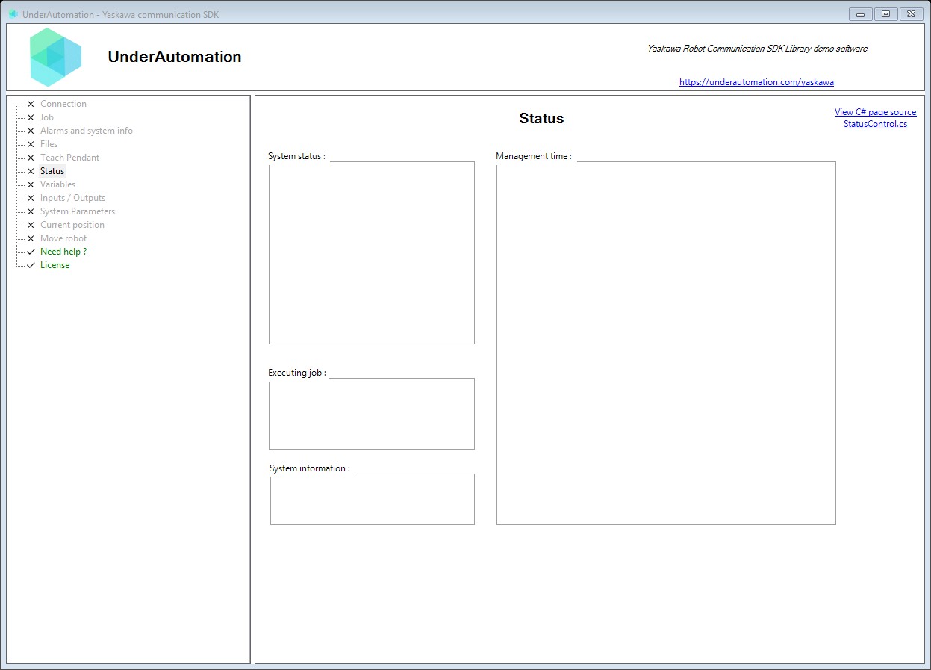Click the X icon beside Connection

tap(31, 104)
